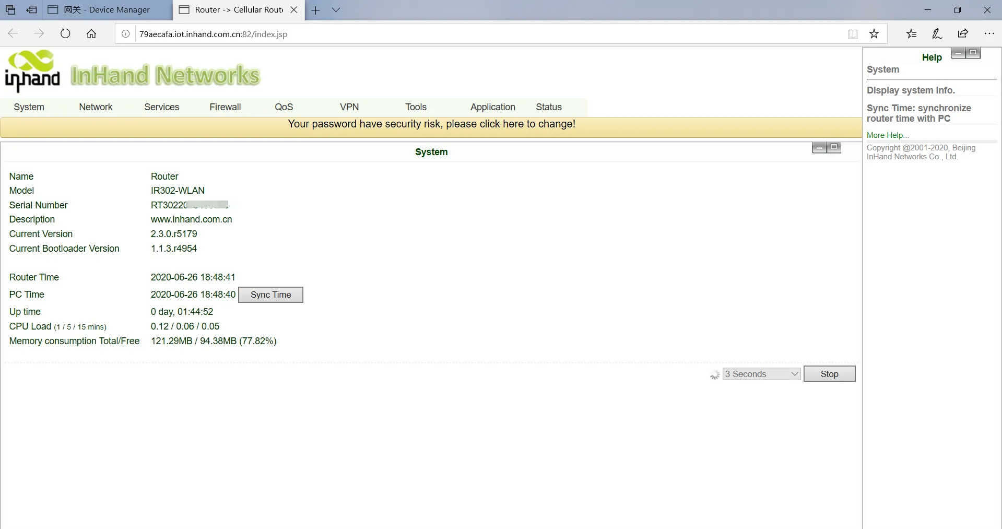Close the Router Cellular Router tab
Viewport: 1002px width, 529px height.
(x=294, y=10)
